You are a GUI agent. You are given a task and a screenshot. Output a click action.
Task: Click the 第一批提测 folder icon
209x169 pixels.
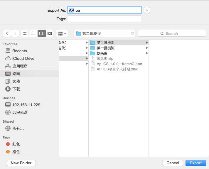93,48
